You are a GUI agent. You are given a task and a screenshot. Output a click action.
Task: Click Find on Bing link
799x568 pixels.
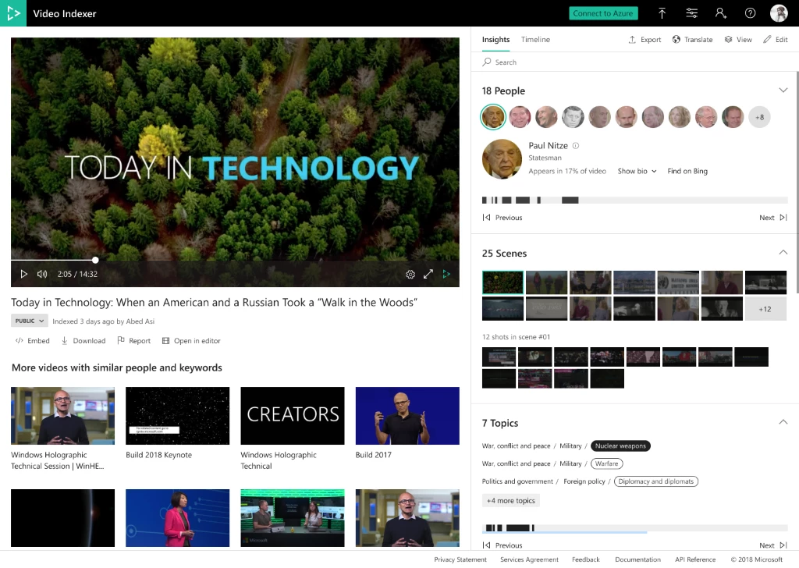coord(687,171)
